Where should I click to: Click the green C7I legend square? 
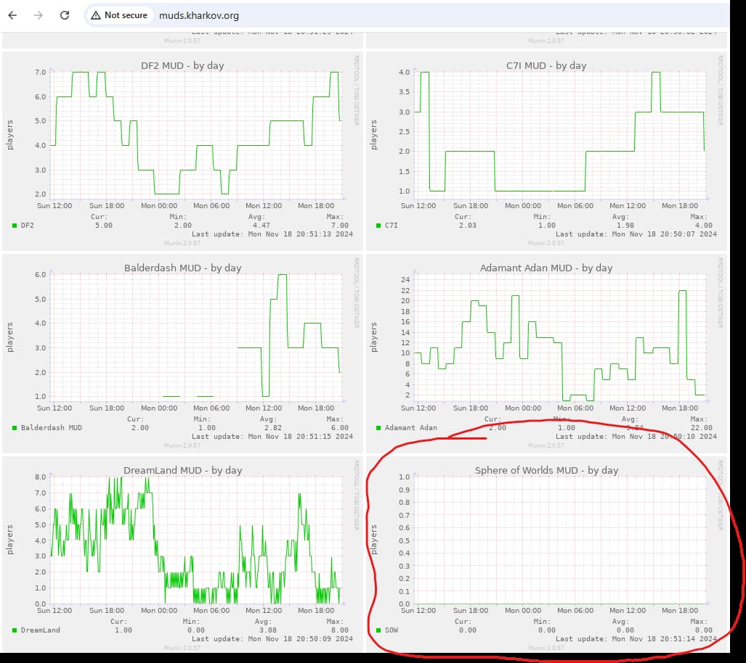click(x=378, y=226)
